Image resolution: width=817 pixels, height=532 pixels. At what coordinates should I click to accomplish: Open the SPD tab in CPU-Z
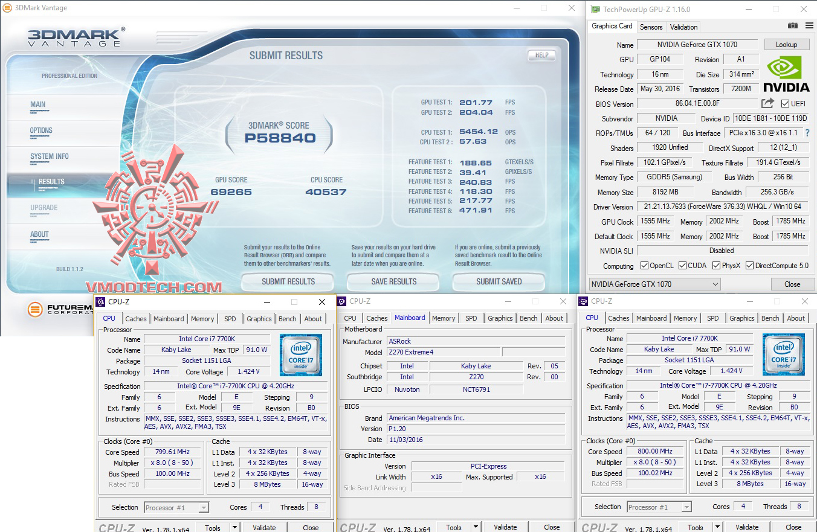230,318
